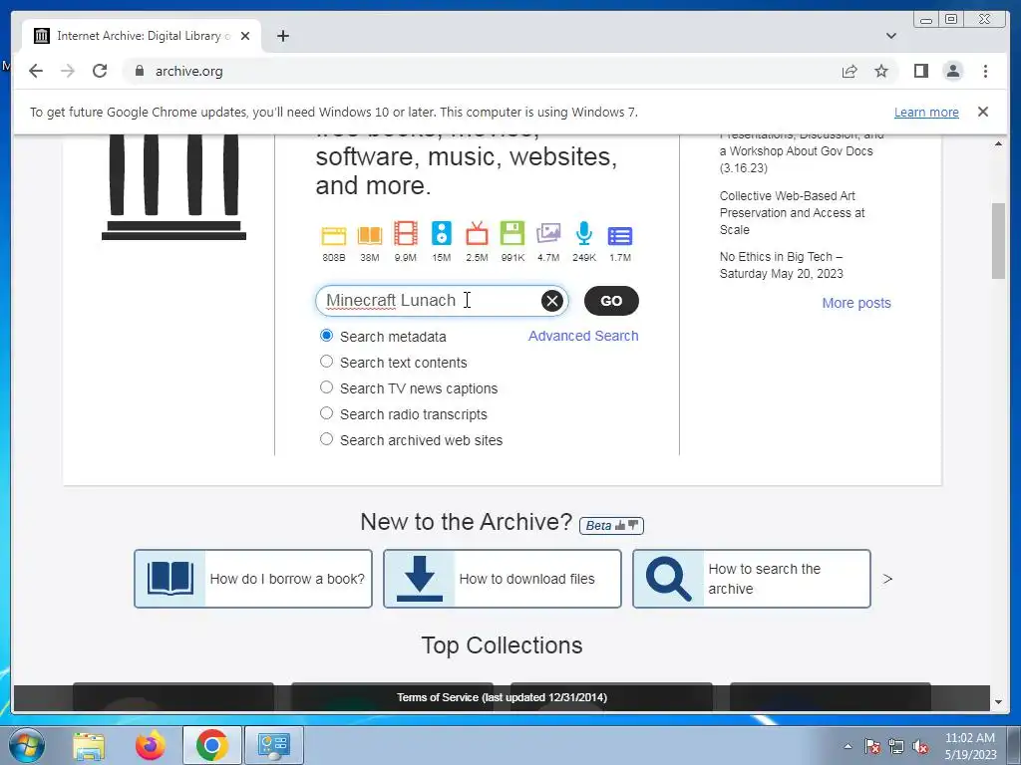Launch Firefox from the taskbar
The height and width of the screenshot is (765, 1021).
click(151, 745)
